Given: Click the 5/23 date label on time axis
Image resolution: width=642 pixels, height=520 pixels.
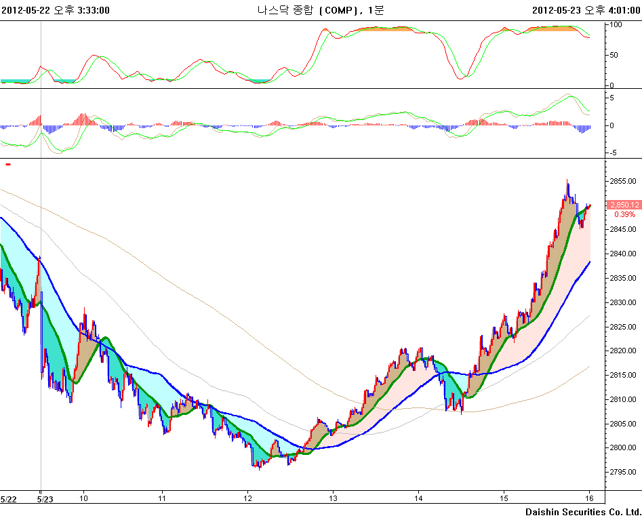Looking at the screenshot, I should pyautogui.click(x=45, y=498).
